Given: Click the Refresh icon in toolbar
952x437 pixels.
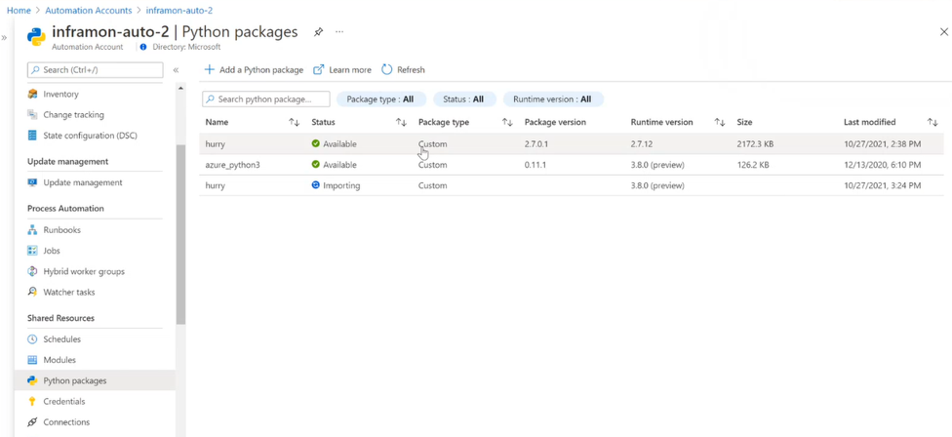Looking at the screenshot, I should click(387, 69).
